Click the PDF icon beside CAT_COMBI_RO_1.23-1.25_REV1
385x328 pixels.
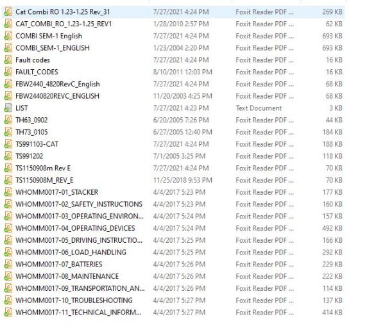click(x=8, y=24)
